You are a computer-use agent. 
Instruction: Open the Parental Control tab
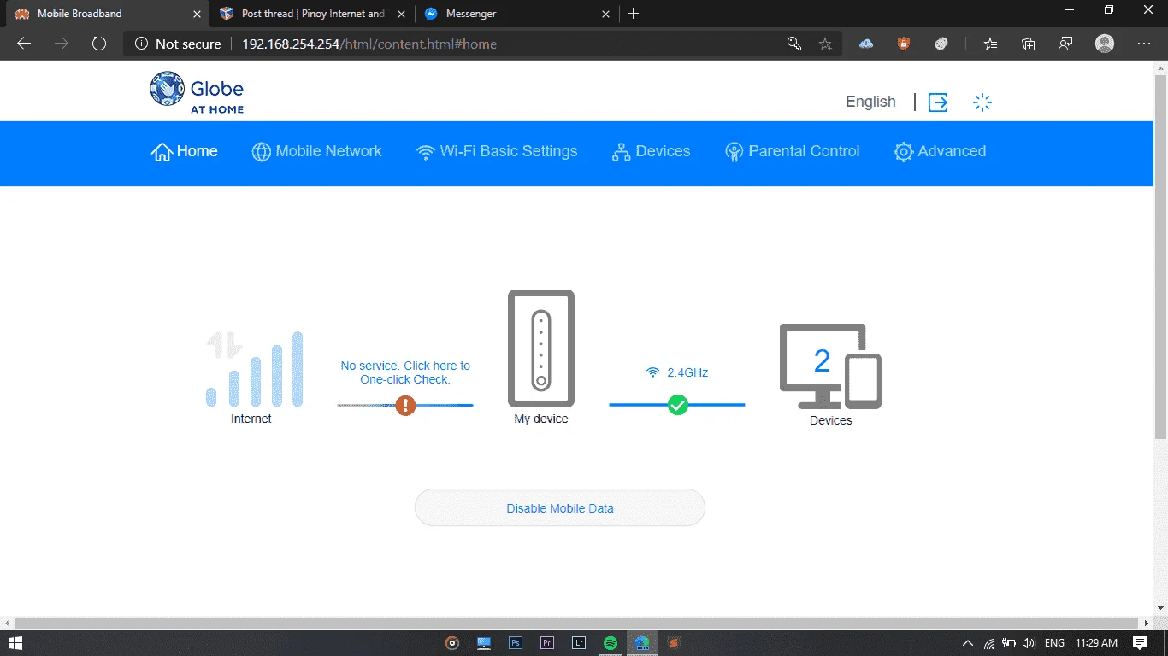click(793, 152)
